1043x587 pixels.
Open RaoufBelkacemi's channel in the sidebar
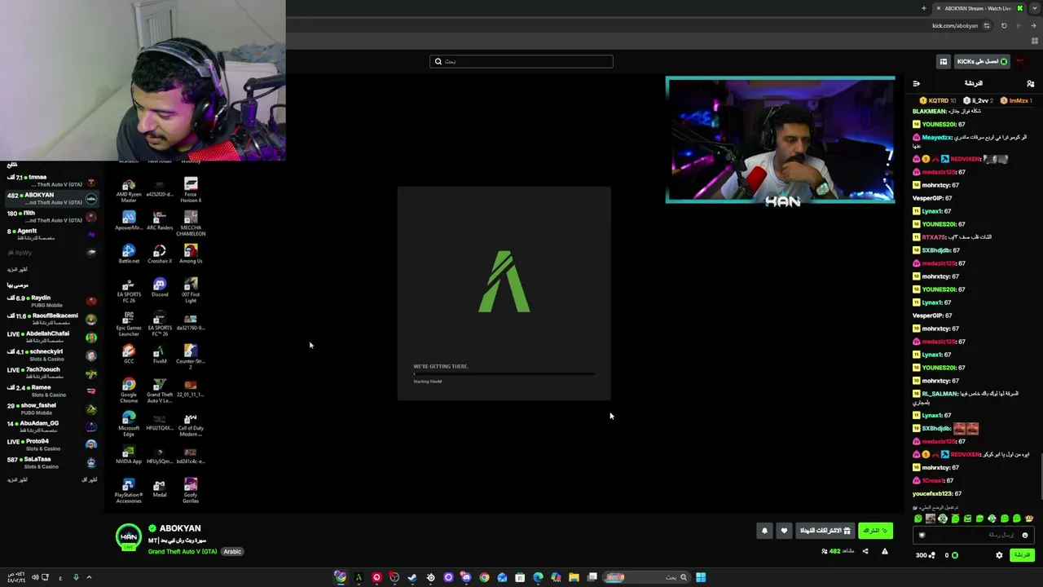(52, 320)
